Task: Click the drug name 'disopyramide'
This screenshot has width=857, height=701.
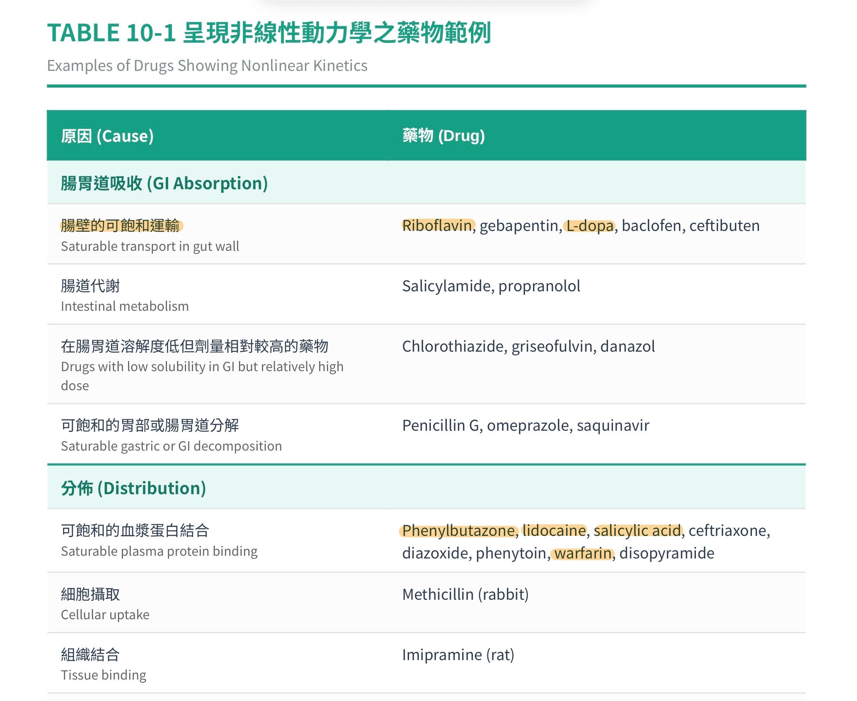Action: 667,553
